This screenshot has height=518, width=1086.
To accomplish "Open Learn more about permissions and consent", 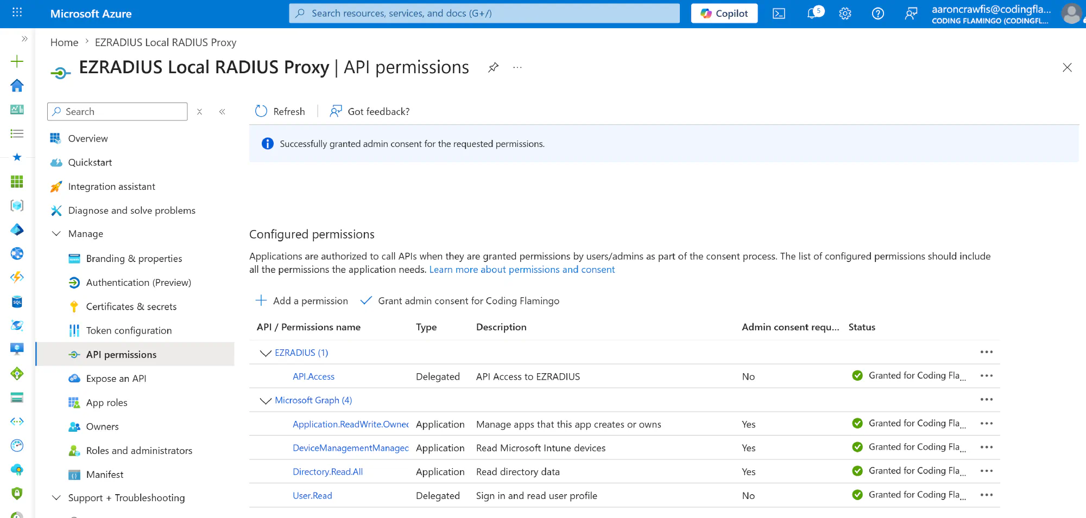I will pyautogui.click(x=522, y=270).
